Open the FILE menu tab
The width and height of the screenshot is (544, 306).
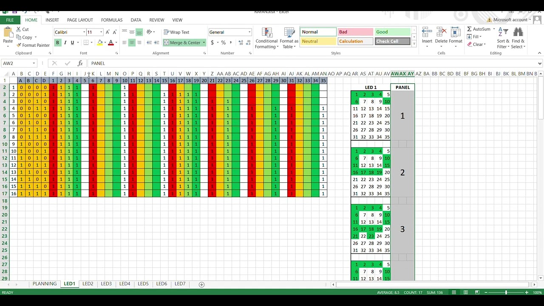pos(10,20)
